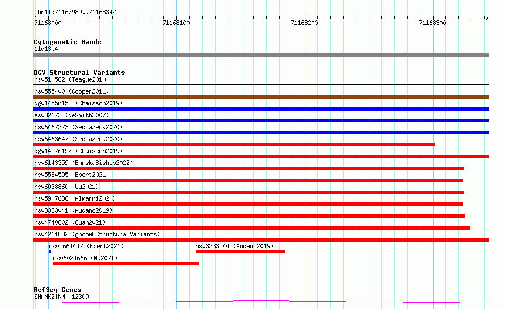Viewport: 505px width, 309px height.
Task: Click nsv5584595 (Ebert2021) label
Action: (x=71, y=175)
